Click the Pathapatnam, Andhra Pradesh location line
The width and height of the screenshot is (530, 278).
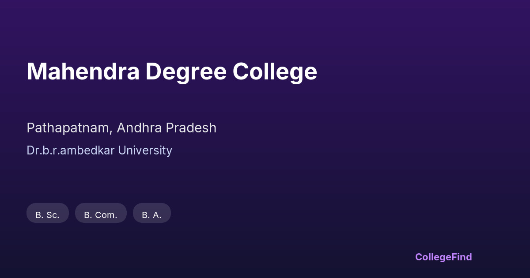click(121, 128)
